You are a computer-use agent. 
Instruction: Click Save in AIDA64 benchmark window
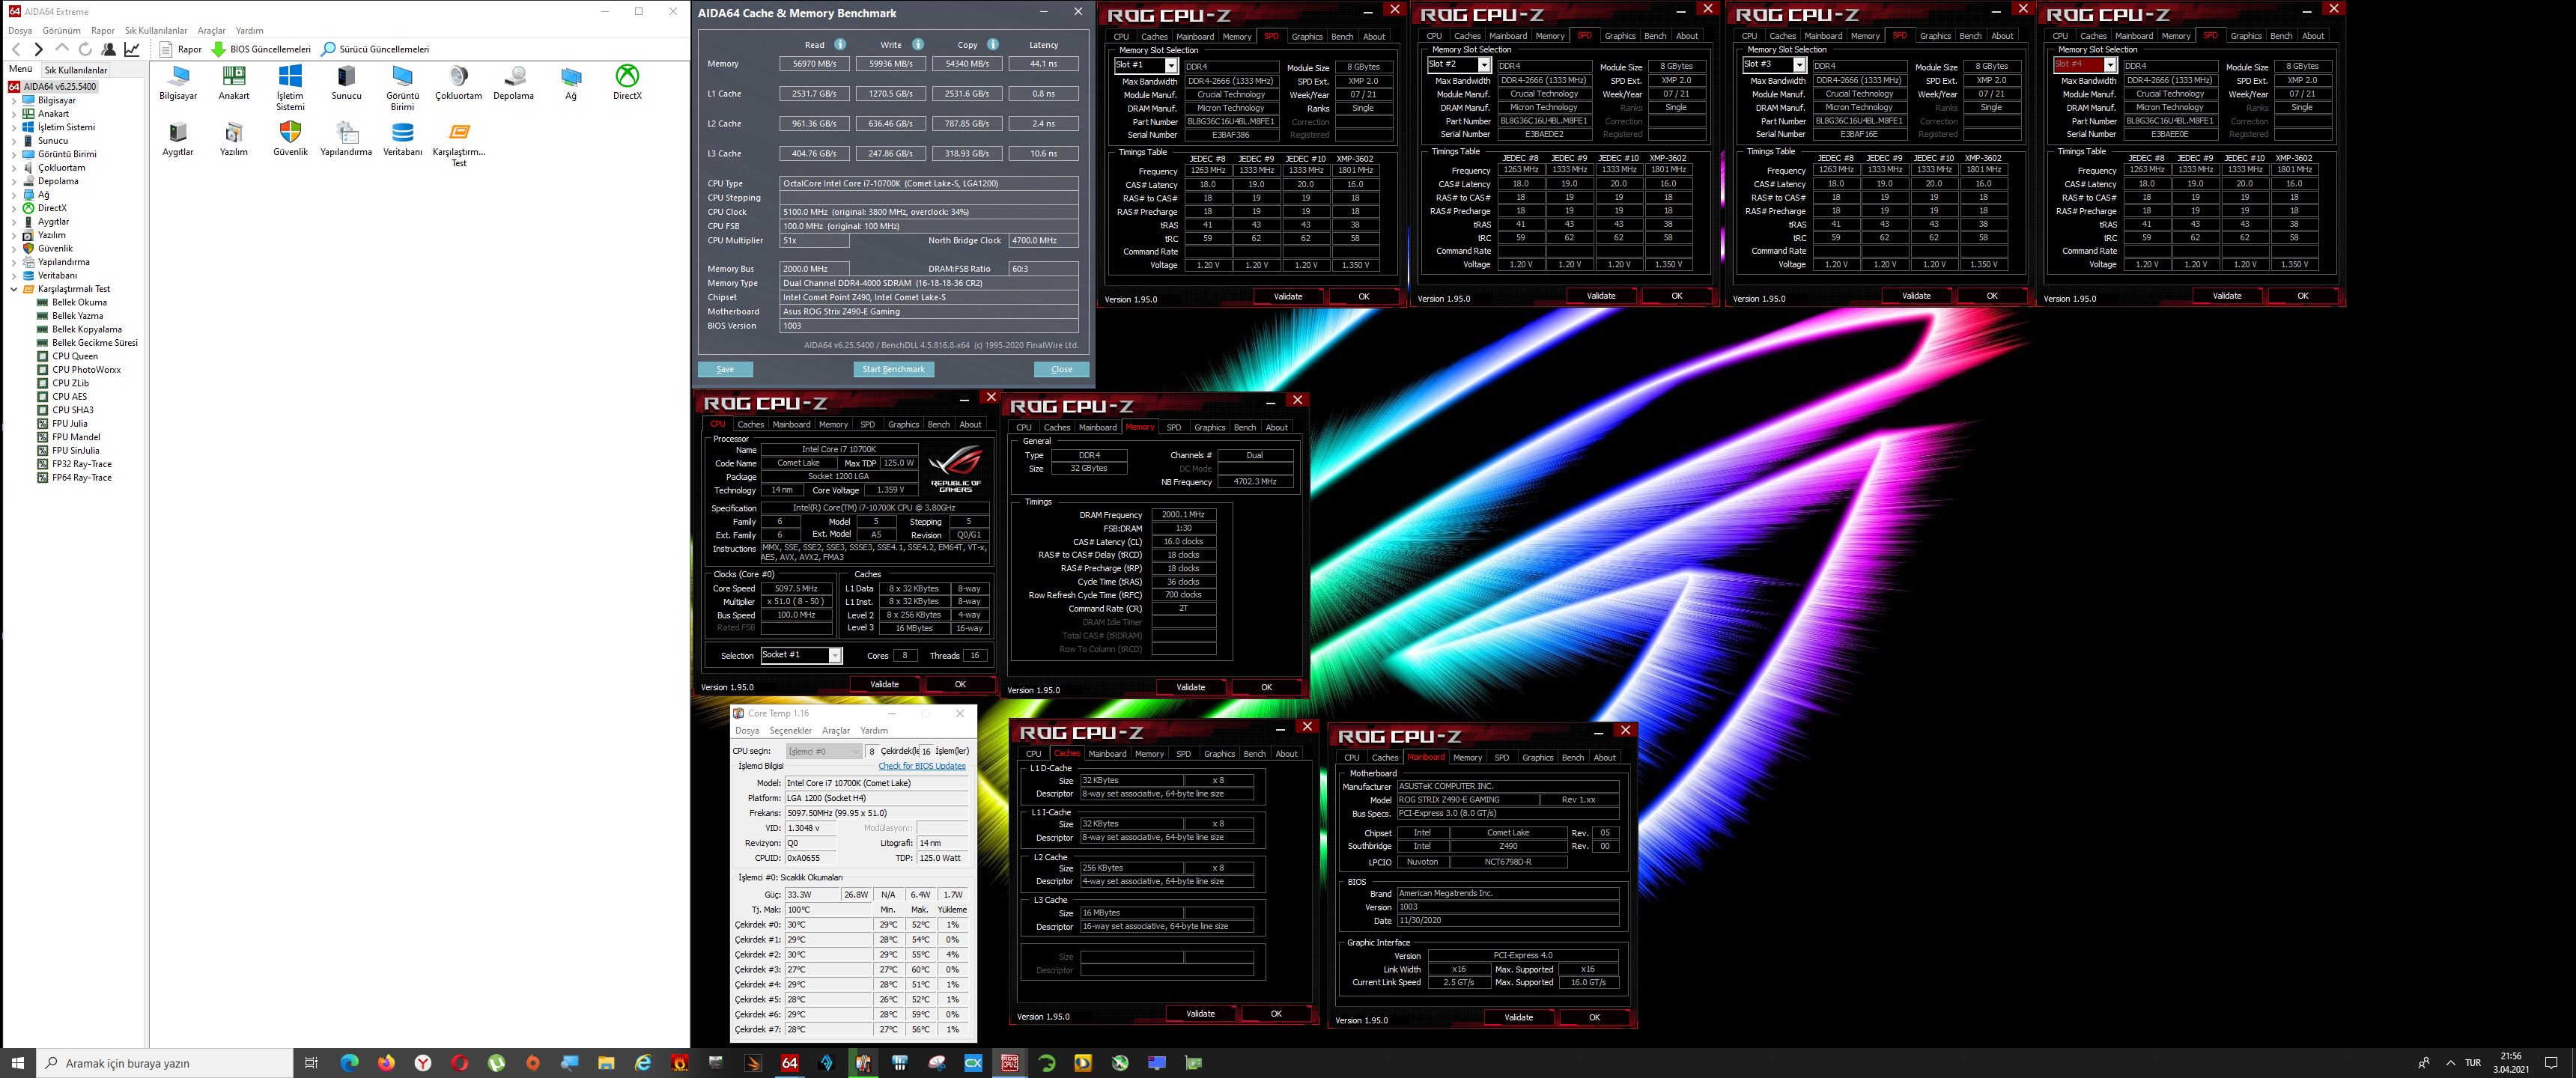(725, 369)
